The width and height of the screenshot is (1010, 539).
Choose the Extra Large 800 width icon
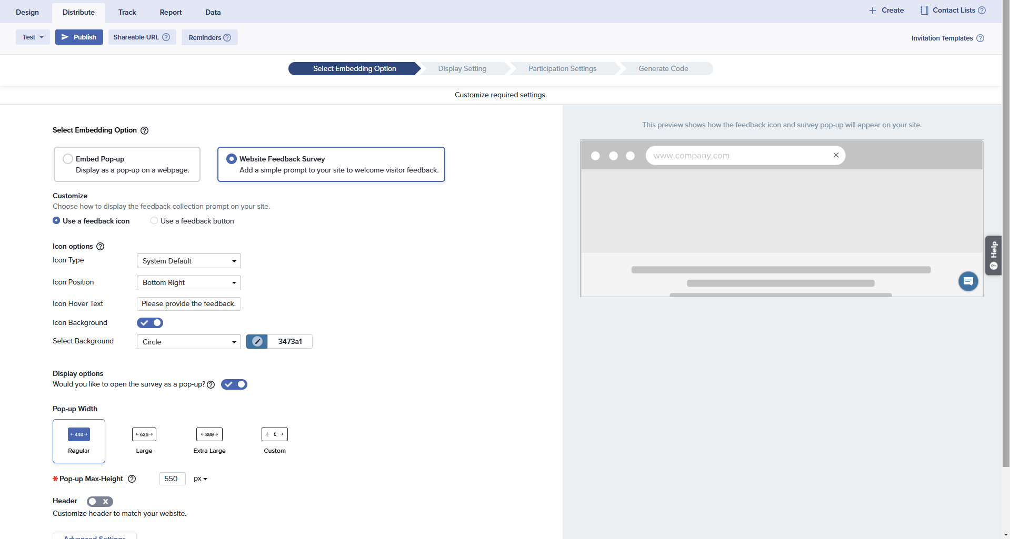pos(209,434)
